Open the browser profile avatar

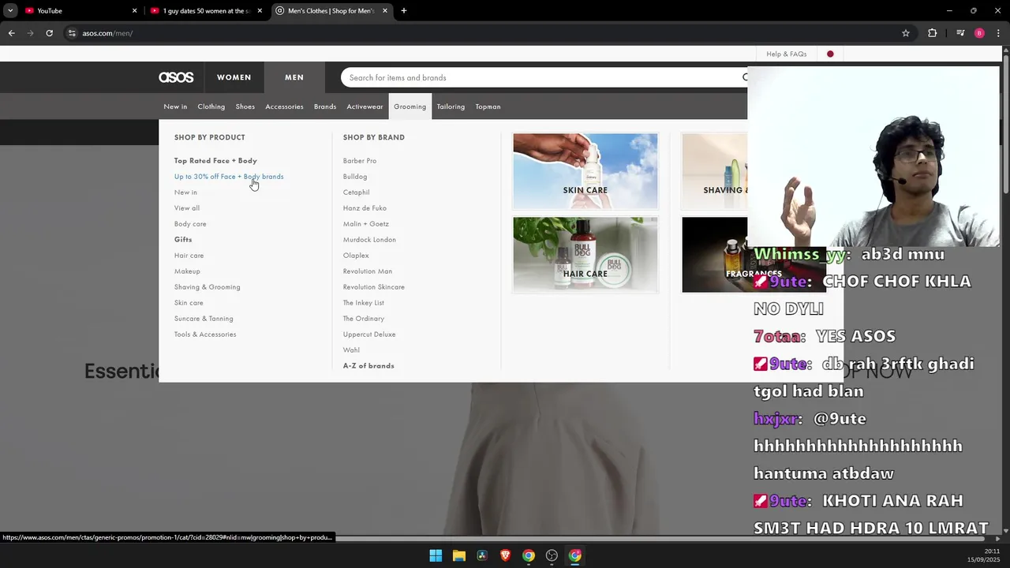click(979, 33)
